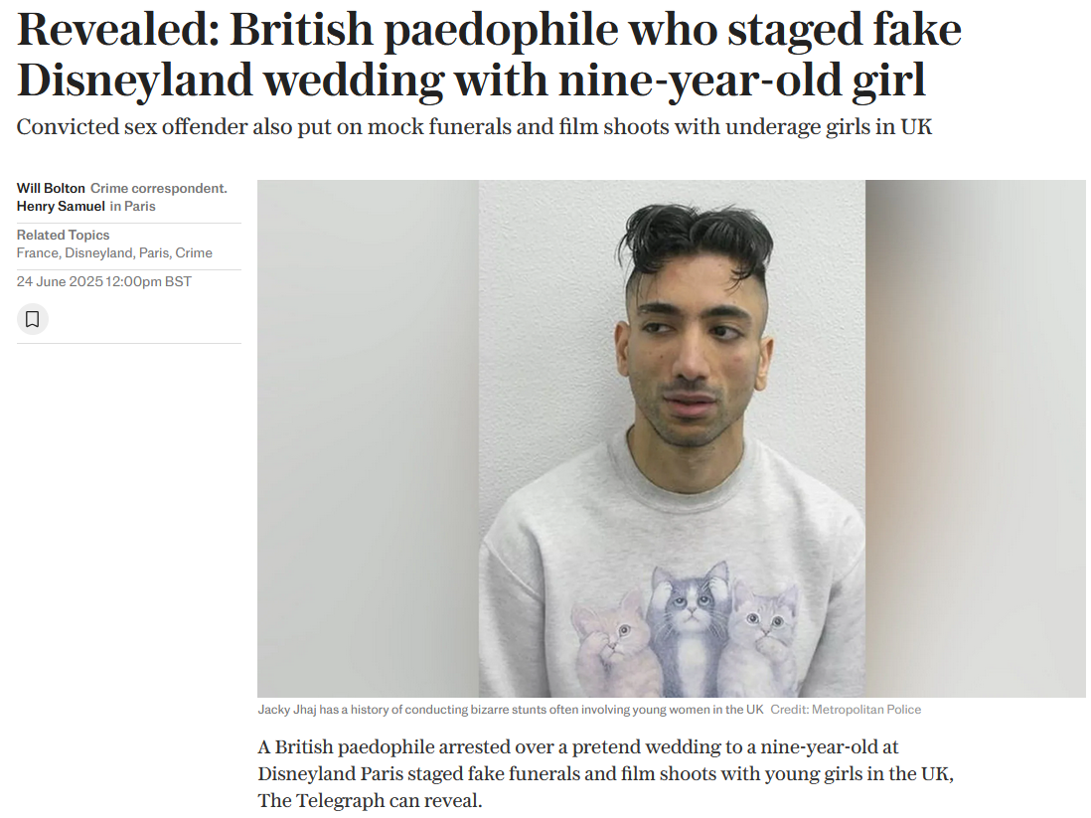
Task: Click the Related Topics heading
Action: point(64,235)
